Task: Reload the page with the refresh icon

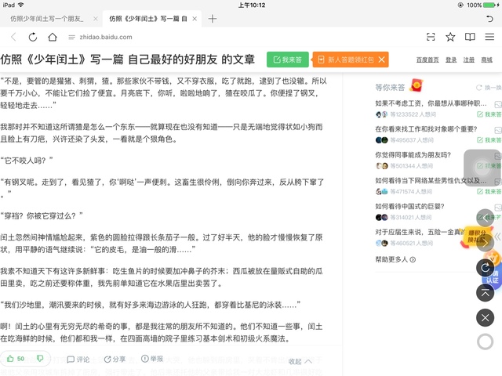Action: point(32,37)
